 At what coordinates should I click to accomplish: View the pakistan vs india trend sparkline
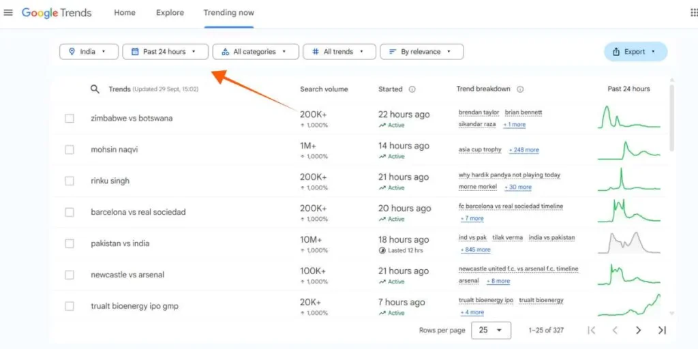[628, 243]
